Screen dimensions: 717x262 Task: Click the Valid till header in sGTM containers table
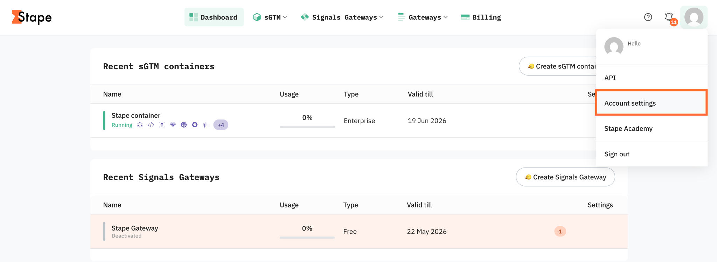tap(420, 94)
